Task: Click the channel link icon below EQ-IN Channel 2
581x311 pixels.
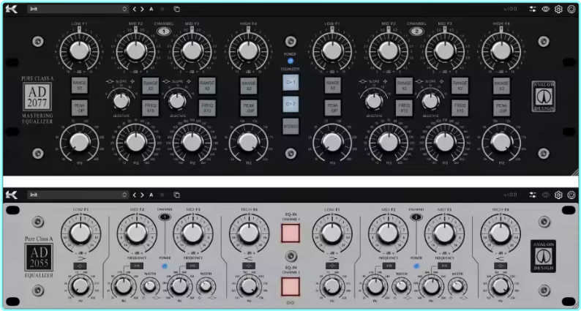Action: tap(290, 303)
